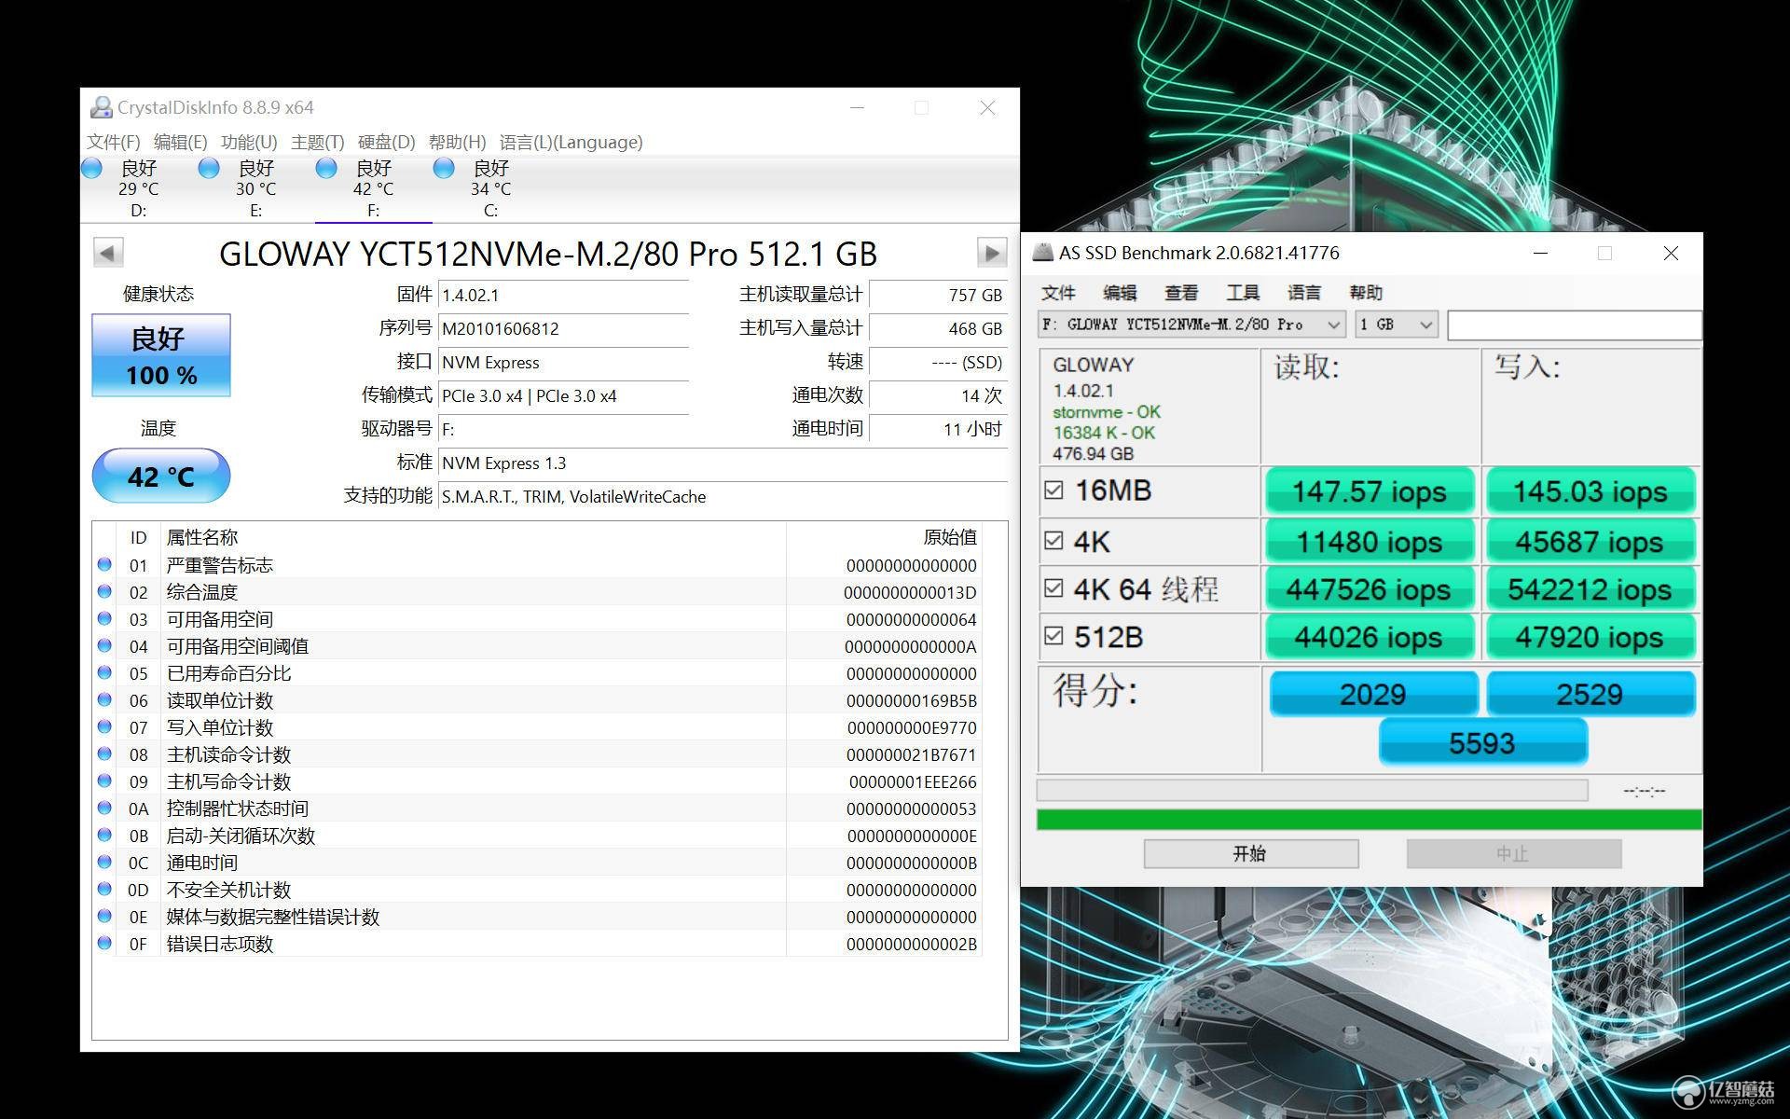Open 文件(F) menu in CrystalDiskInfo
The height and width of the screenshot is (1119, 1790).
[113, 142]
